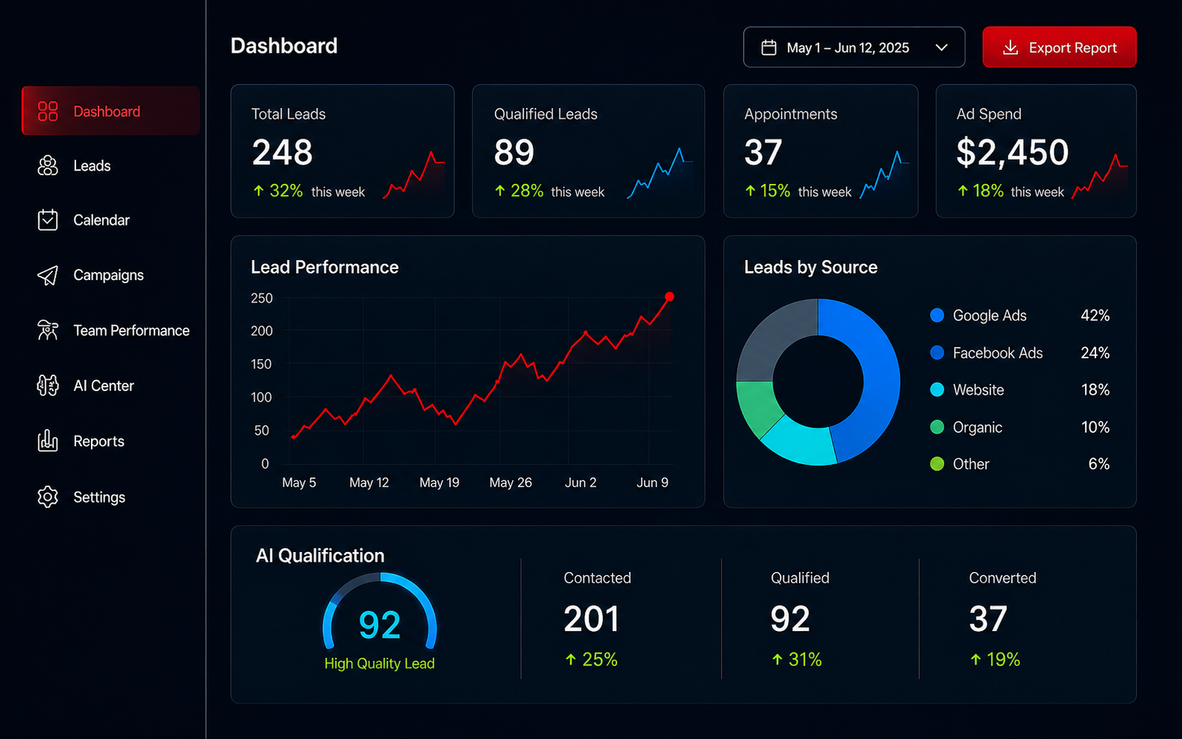Select the Other legend color dot
Image resolution: width=1182 pixels, height=739 pixels.
(x=938, y=464)
